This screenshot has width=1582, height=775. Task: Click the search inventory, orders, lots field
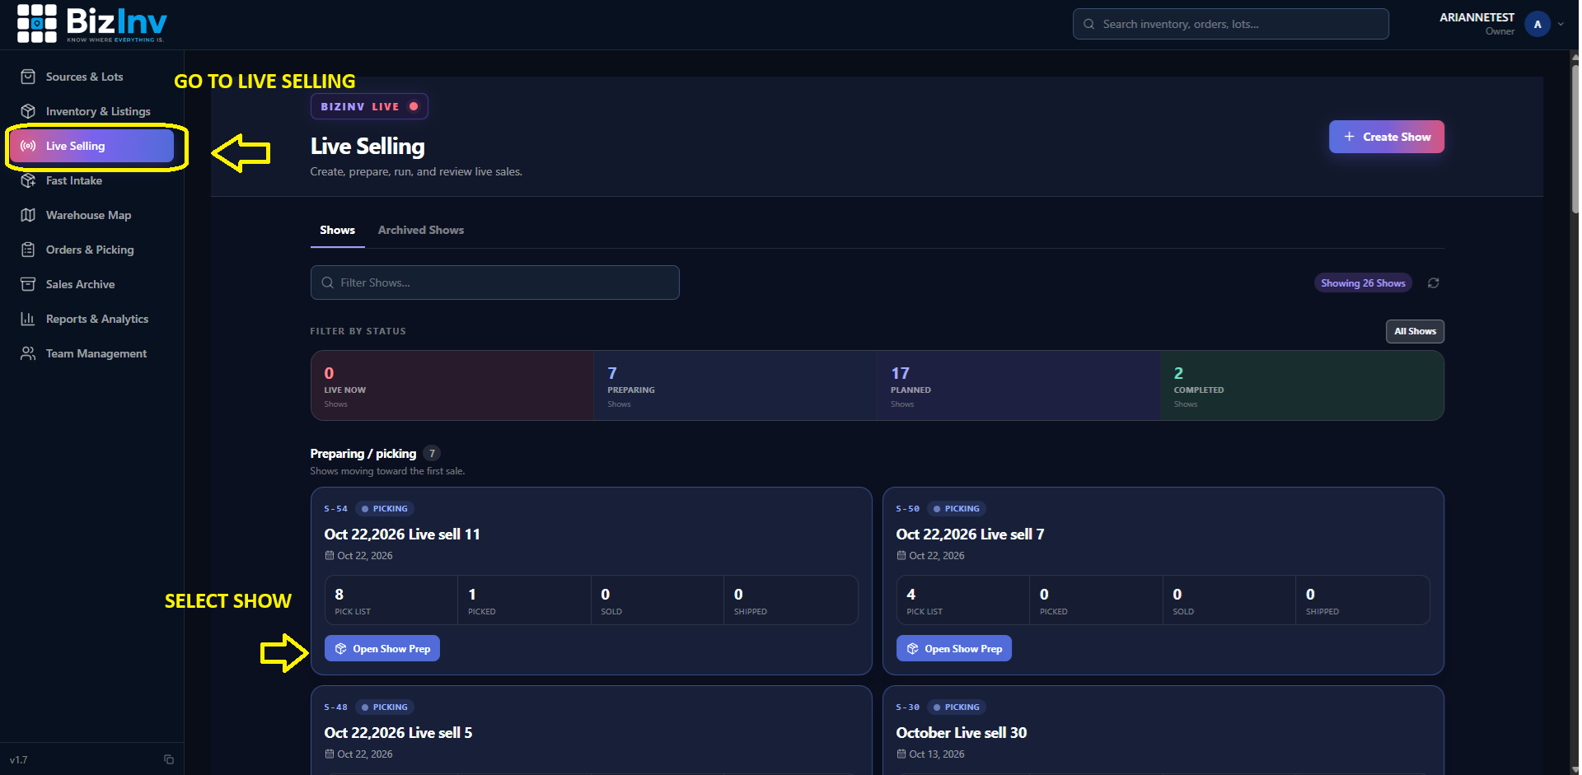tap(1231, 24)
